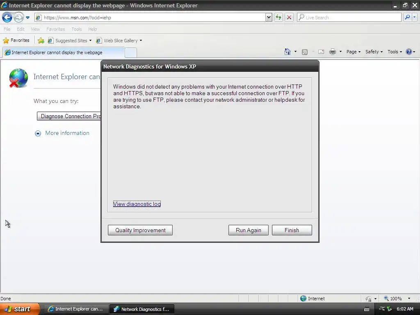Open the Help menu

[92, 29]
